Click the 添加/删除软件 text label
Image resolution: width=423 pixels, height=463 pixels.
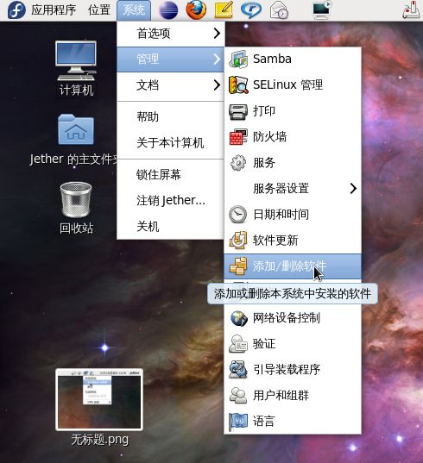pos(290,266)
